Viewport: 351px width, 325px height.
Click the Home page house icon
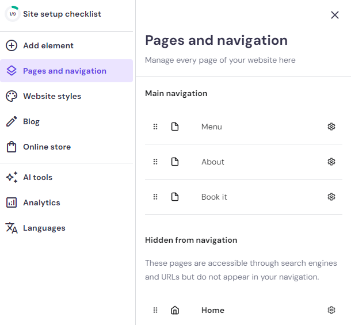click(x=175, y=310)
